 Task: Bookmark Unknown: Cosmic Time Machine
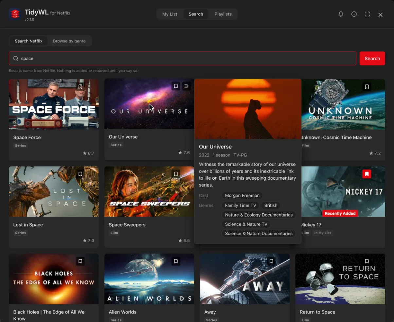tap(367, 87)
